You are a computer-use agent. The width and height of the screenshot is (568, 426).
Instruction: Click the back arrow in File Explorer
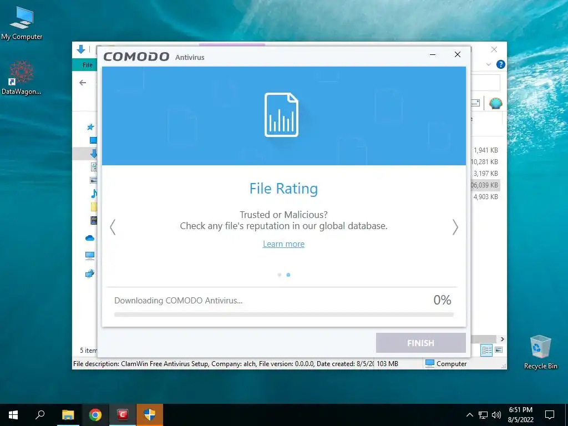click(x=83, y=83)
